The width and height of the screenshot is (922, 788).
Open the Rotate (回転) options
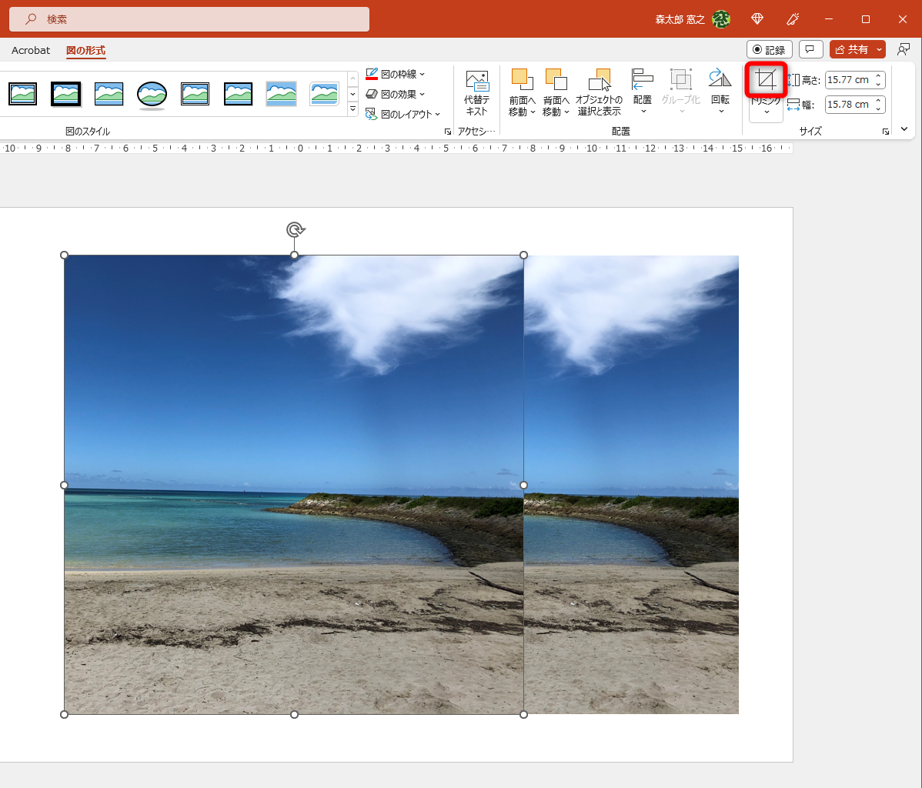(720, 92)
